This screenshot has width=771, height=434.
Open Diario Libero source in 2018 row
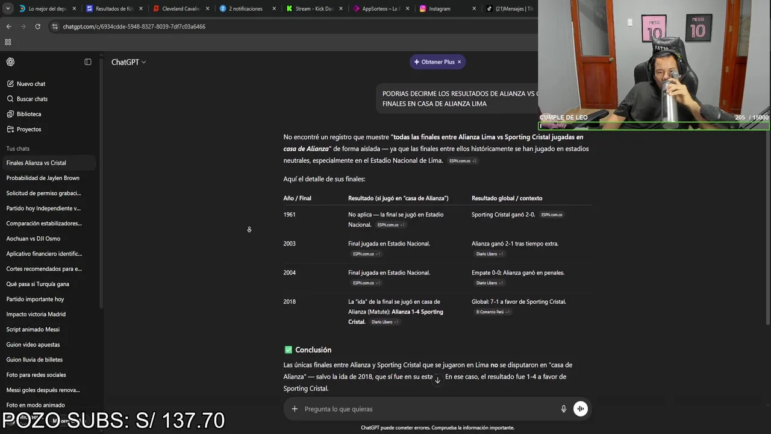pos(385,322)
